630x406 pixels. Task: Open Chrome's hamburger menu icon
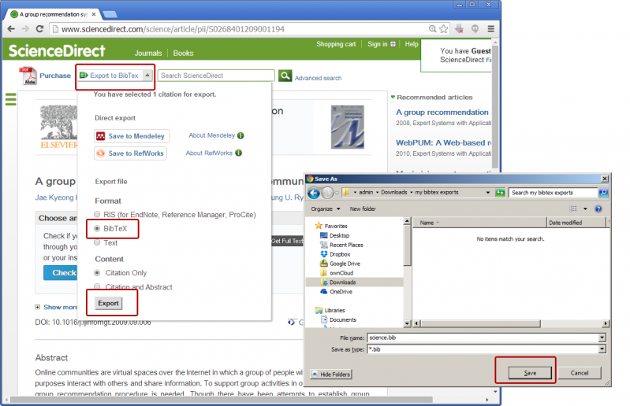point(491,29)
